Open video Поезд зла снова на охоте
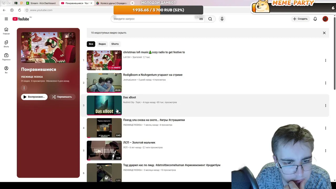Image resolution: width=336 pixels, height=189 pixels. pyautogui.click(x=154, y=120)
